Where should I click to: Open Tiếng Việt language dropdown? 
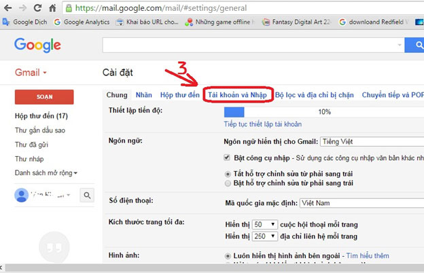372,142
